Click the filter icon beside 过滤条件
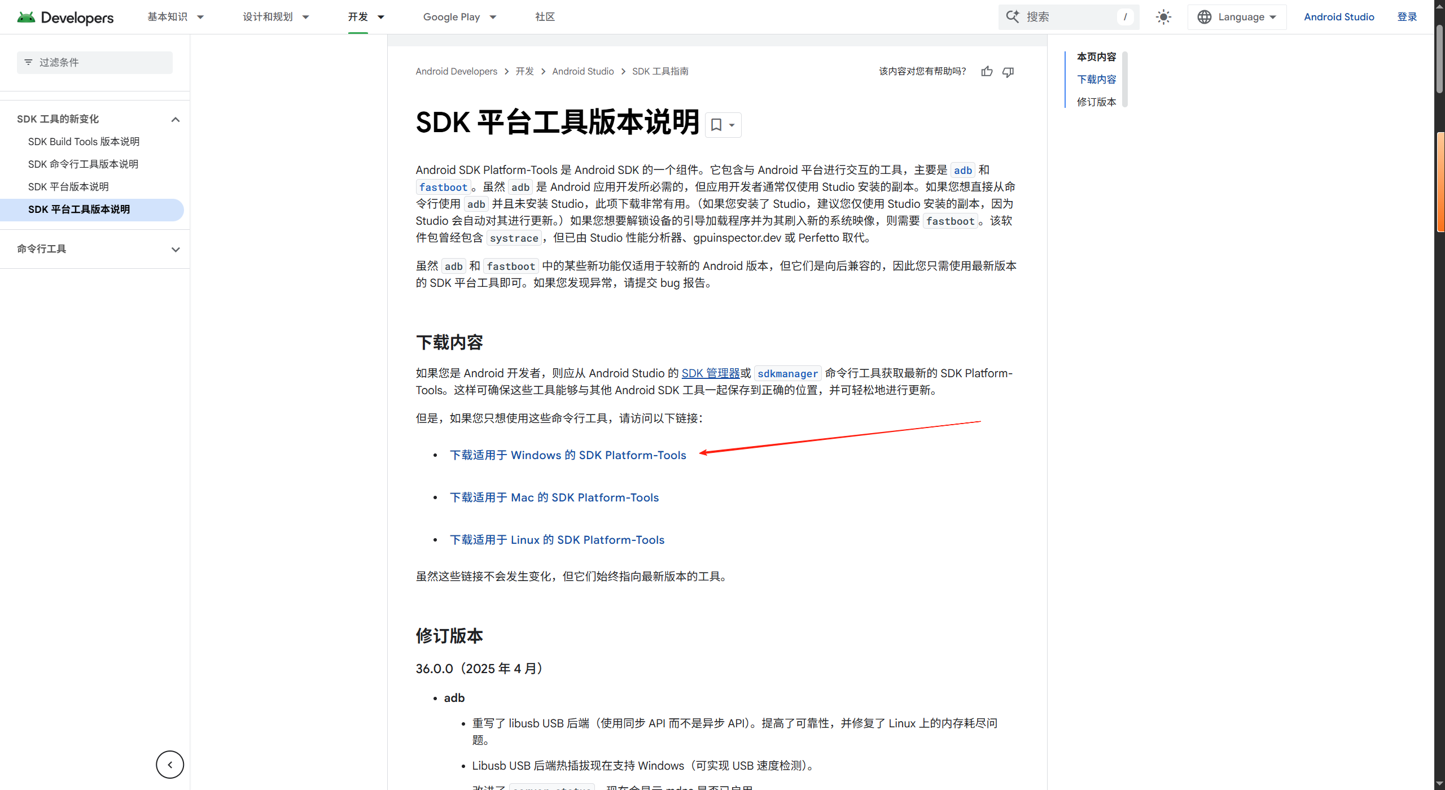 [28, 62]
